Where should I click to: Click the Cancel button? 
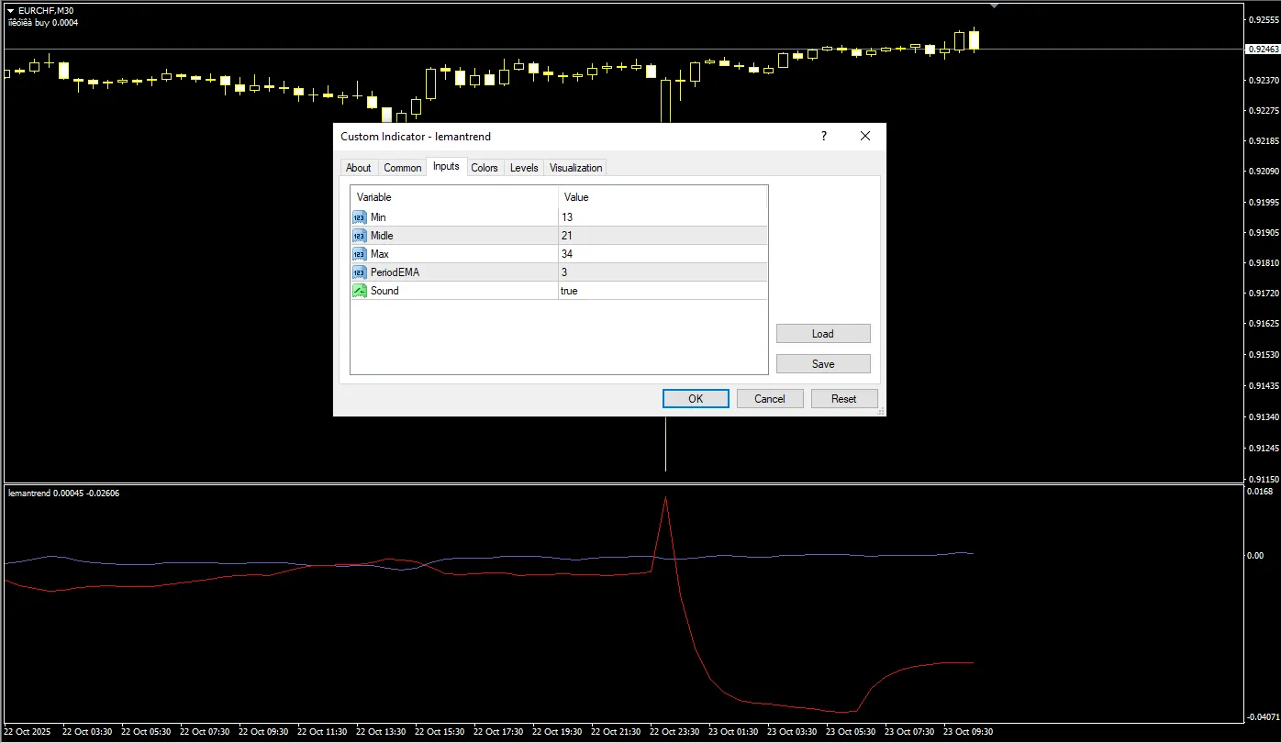pos(770,398)
